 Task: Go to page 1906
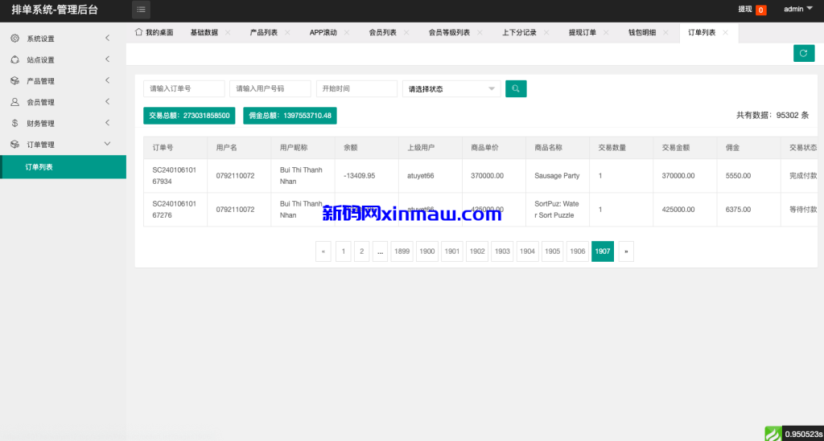(578, 251)
